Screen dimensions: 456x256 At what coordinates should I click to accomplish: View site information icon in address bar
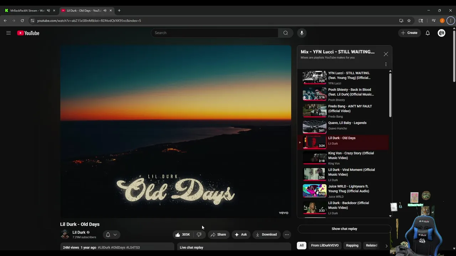coord(32,21)
